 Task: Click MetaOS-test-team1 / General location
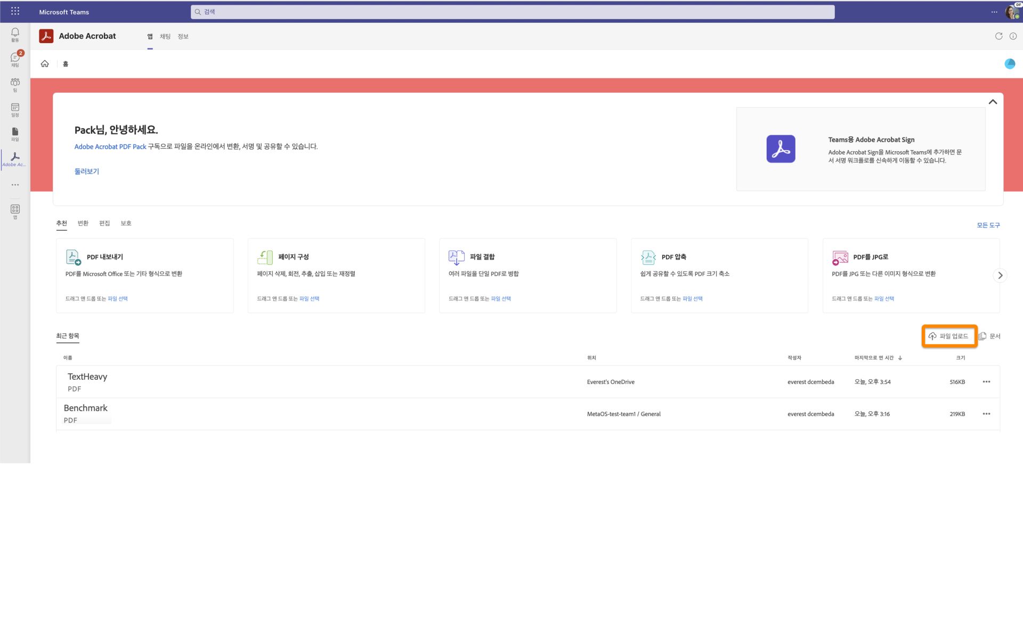(624, 414)
